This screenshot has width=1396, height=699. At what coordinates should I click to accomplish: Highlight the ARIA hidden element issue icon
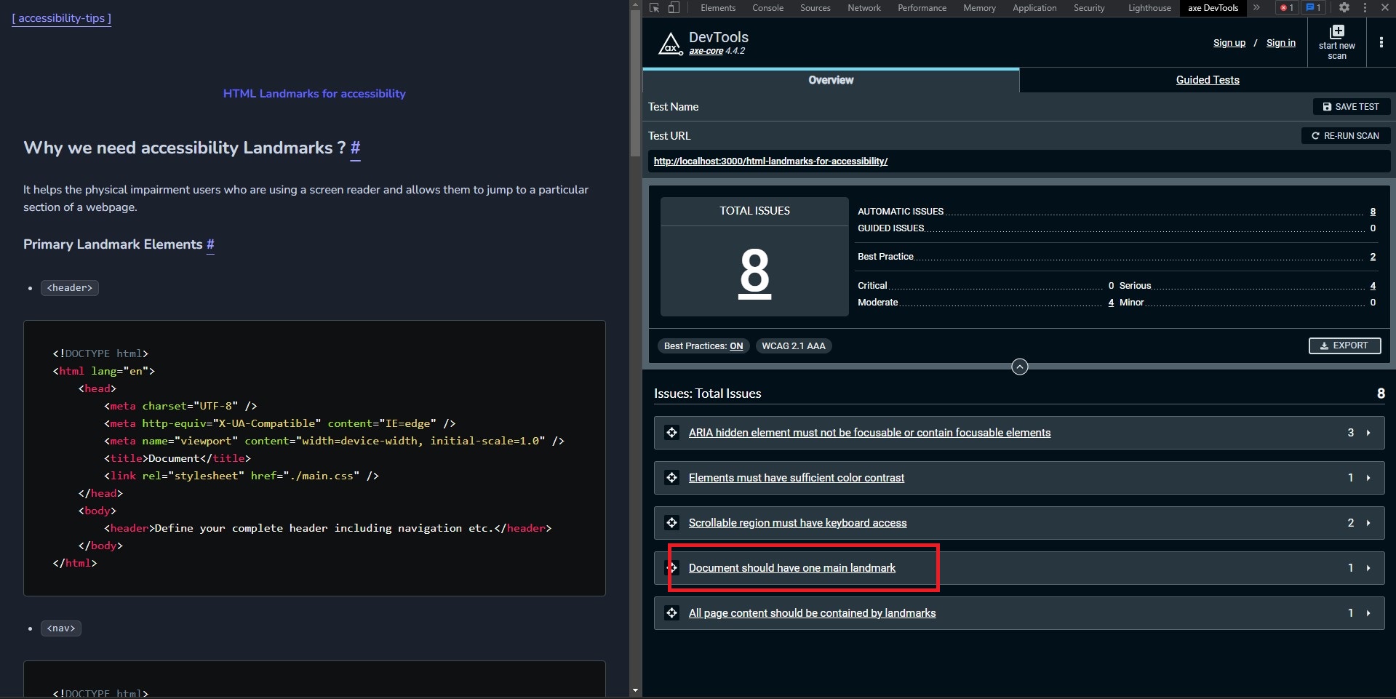(x=671, y=433)
